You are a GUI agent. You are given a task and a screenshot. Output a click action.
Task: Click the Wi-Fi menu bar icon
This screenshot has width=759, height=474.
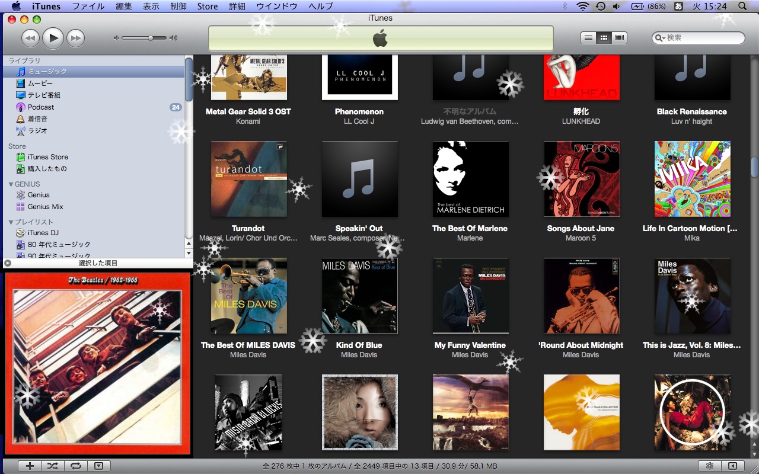click(x=583, y=7)
